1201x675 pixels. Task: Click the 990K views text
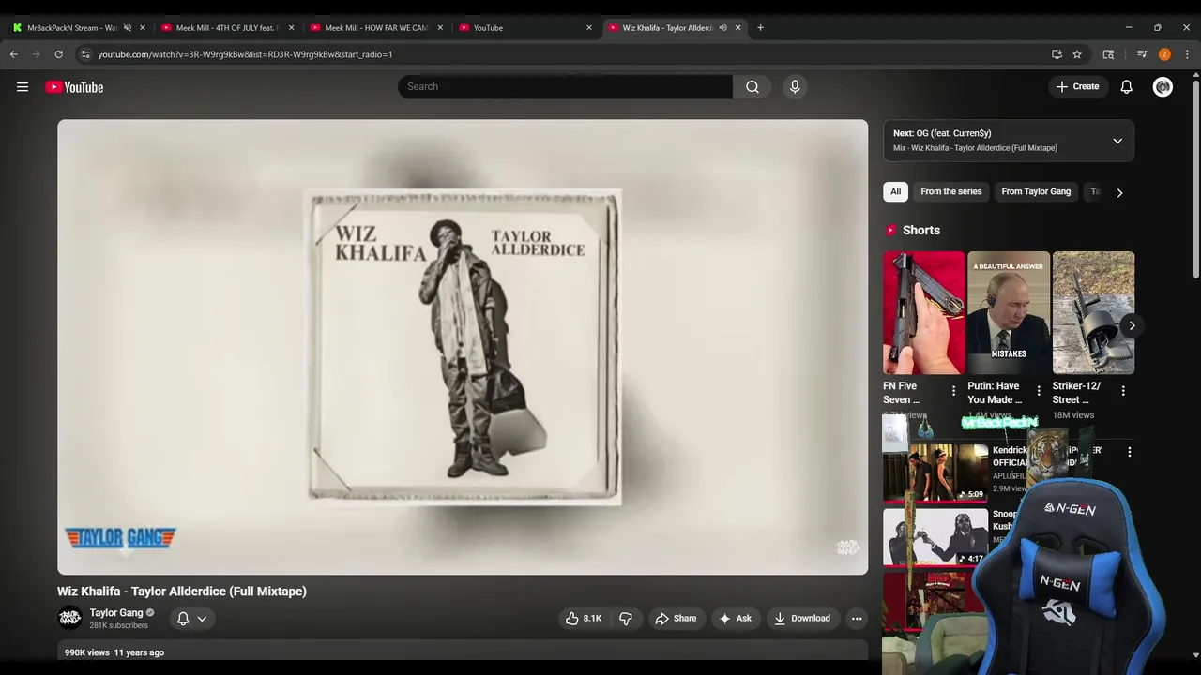[x=87, y=652]
